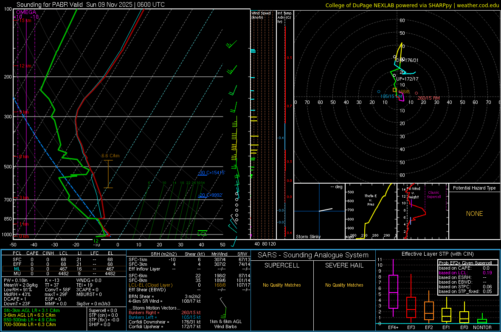Click the Effective Layer STP (with CIN) title

coord(437,254)
